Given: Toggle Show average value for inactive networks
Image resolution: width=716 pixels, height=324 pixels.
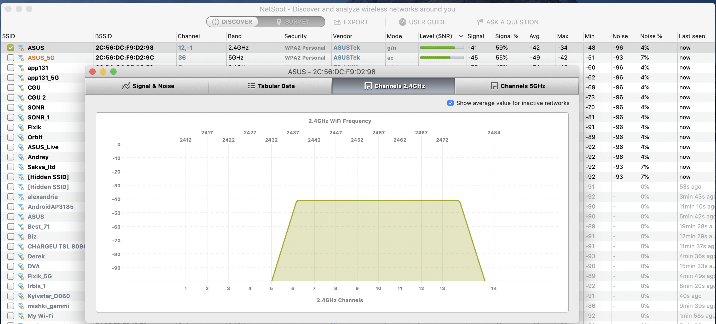Looking at the screenshot, I should [450, 103].
